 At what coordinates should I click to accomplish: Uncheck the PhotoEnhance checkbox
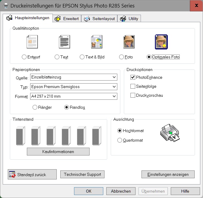133,77
